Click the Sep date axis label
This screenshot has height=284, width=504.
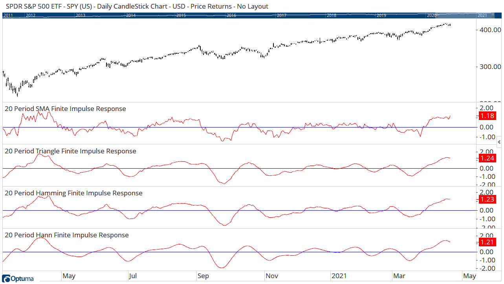coord(203,276)
